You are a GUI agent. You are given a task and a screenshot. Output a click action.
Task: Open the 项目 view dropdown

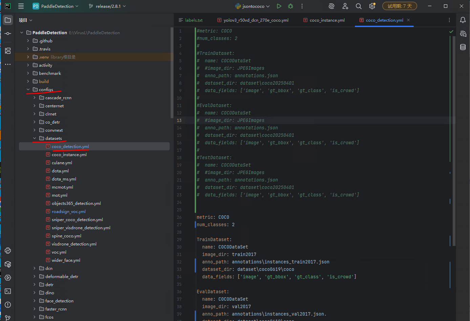[x=26, y=20]
